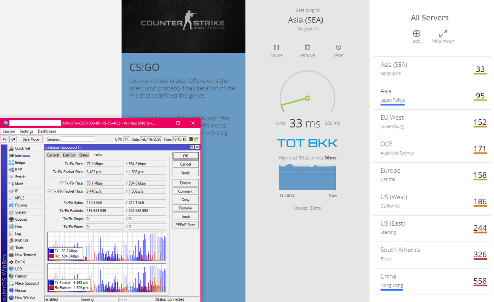494x302 pixels.
Task: Click the Counter-Strike game banner
Action: (183, 26)
